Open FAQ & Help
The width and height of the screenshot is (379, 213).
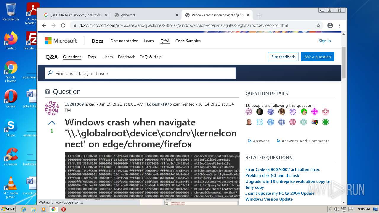click(151, 57)
